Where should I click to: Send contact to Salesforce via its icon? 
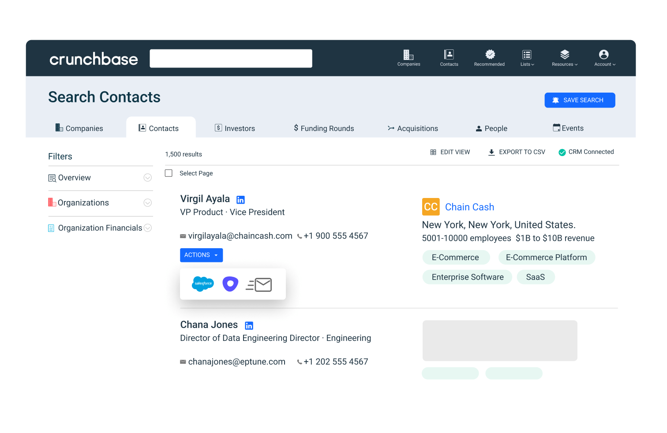click(202, 284)
